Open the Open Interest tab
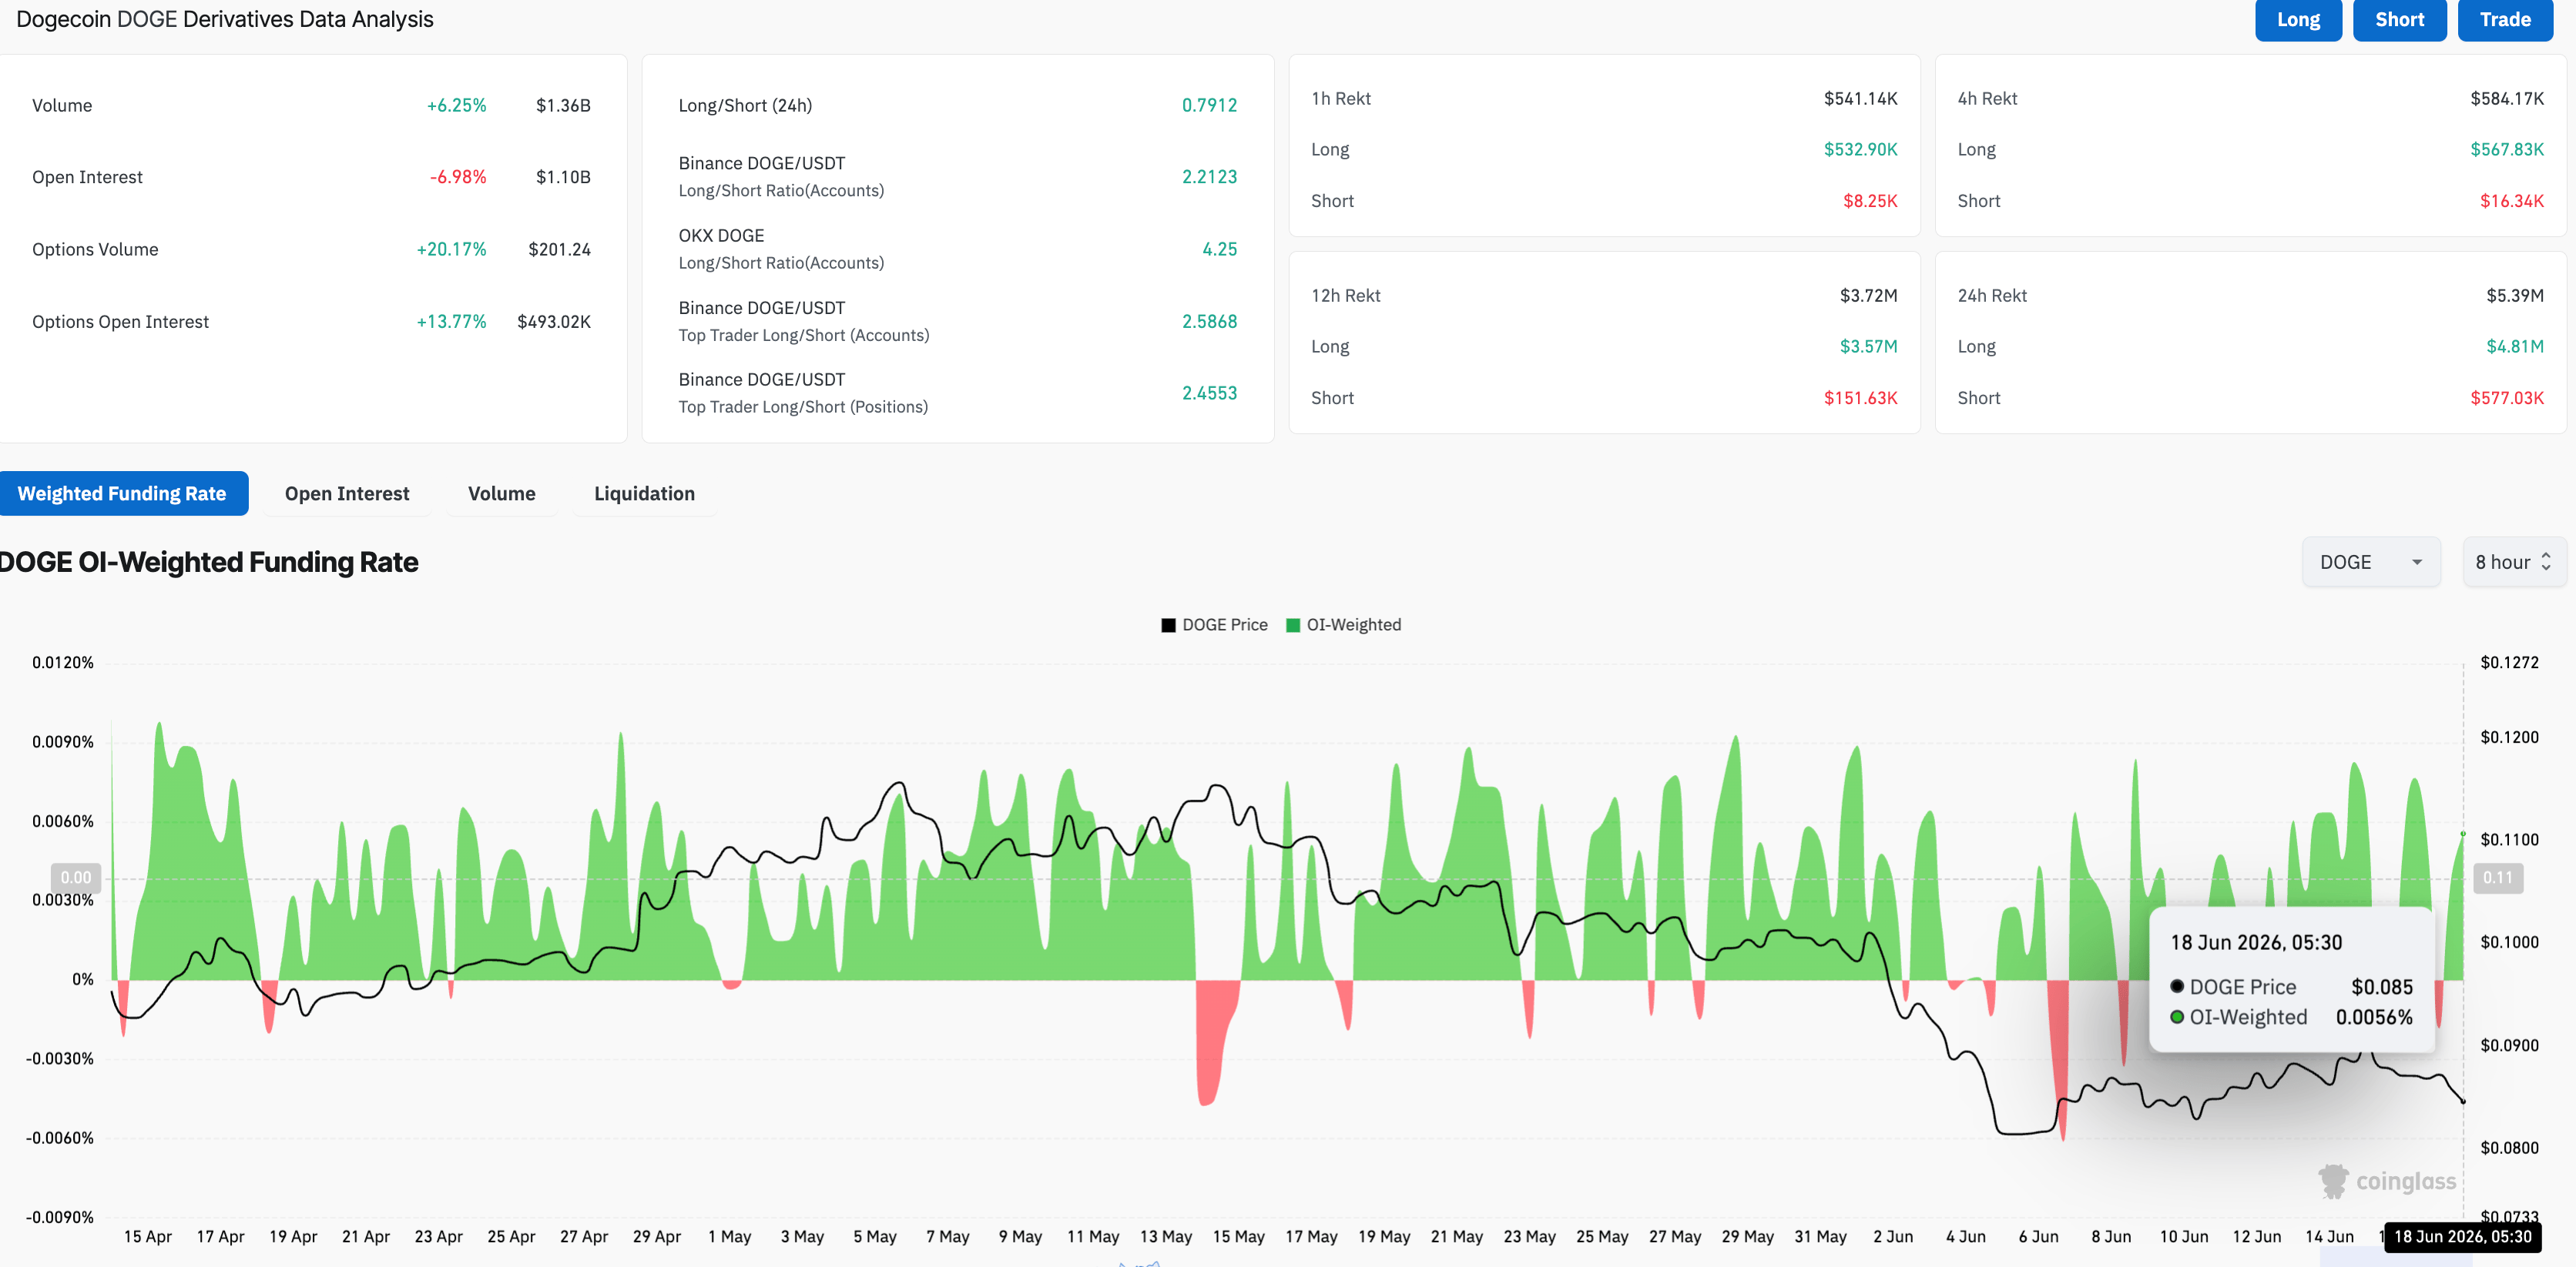Viewport: 2576px width, 1267px height. (x=347, y=493)
